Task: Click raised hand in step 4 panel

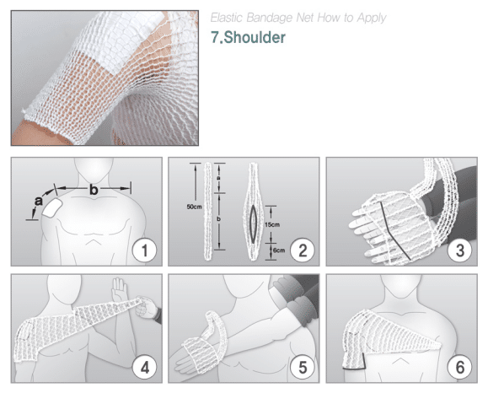Action: [120, 289]
